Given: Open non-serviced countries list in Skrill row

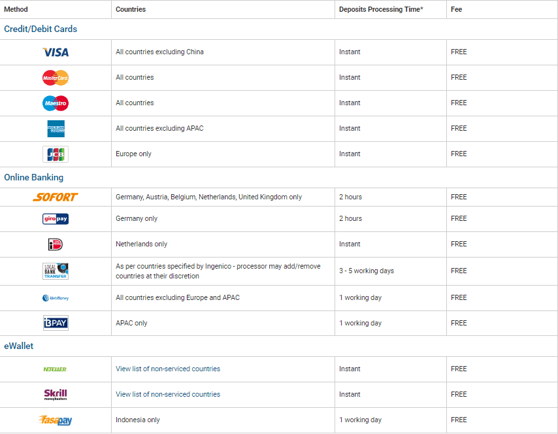Looking at the screenshot, I should (x=168, y=395).
